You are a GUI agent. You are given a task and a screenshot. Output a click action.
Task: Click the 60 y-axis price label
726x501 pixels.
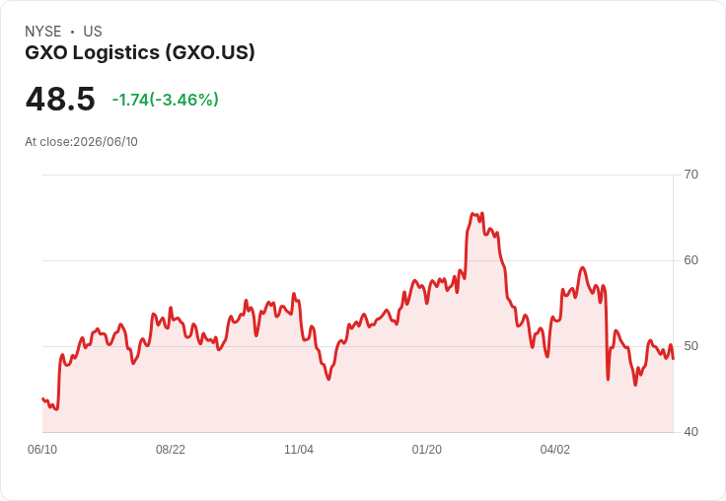point(690,260)
